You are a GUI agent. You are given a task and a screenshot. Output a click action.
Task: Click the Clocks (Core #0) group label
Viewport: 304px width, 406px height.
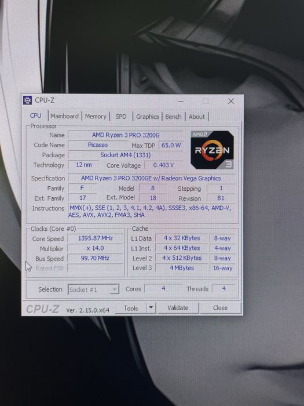pos(53,229)
